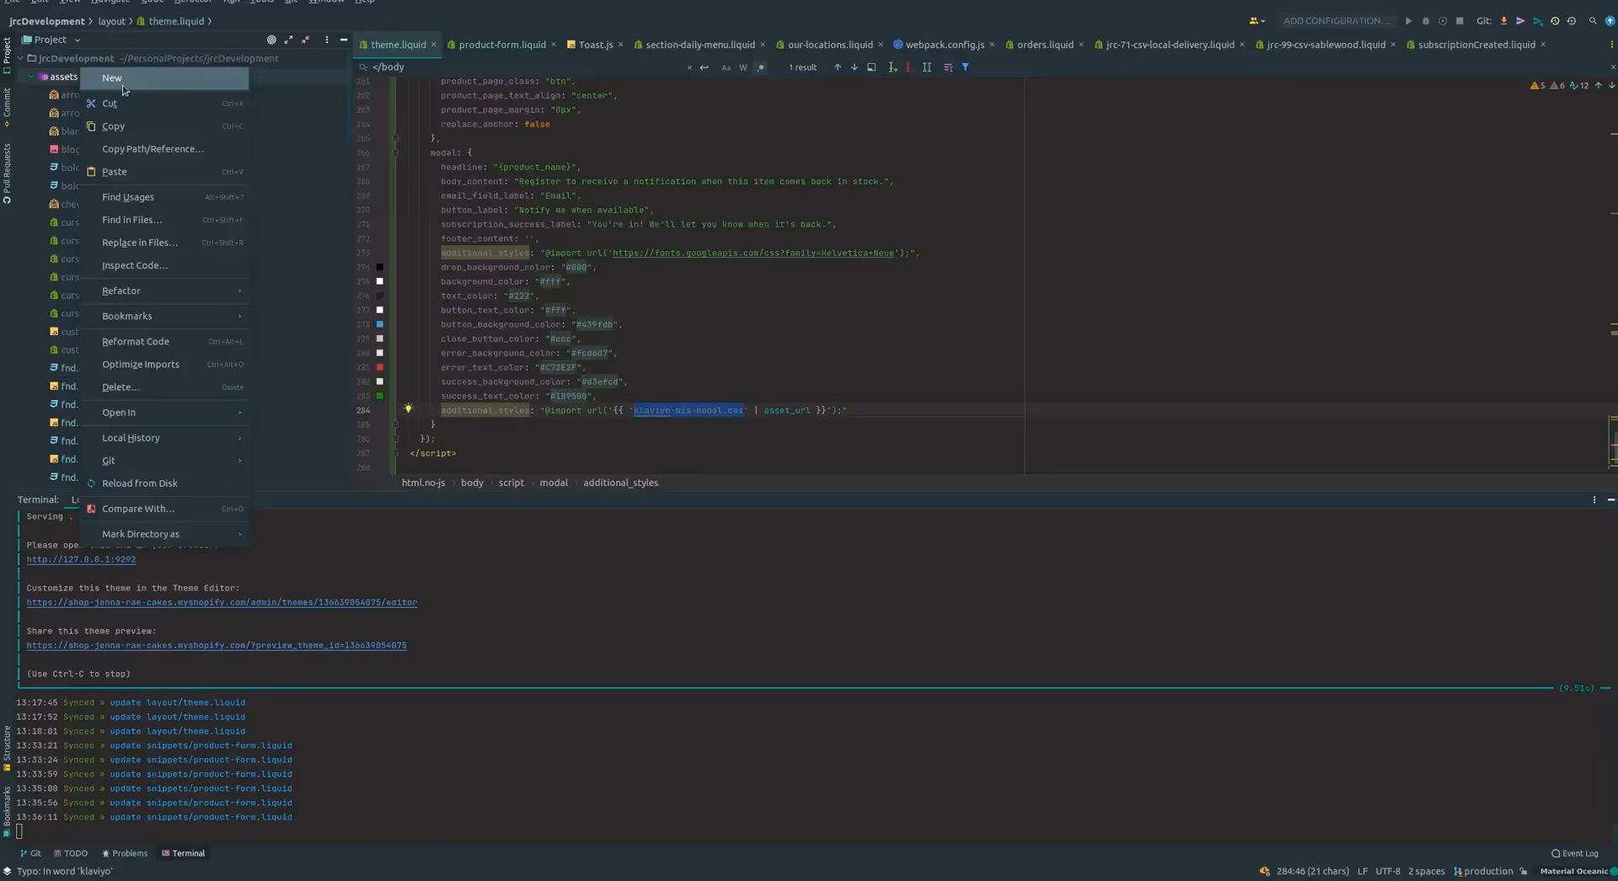Click the production Git branch widget
This screenshot has height=881, width=1618.
(1483, 872)
